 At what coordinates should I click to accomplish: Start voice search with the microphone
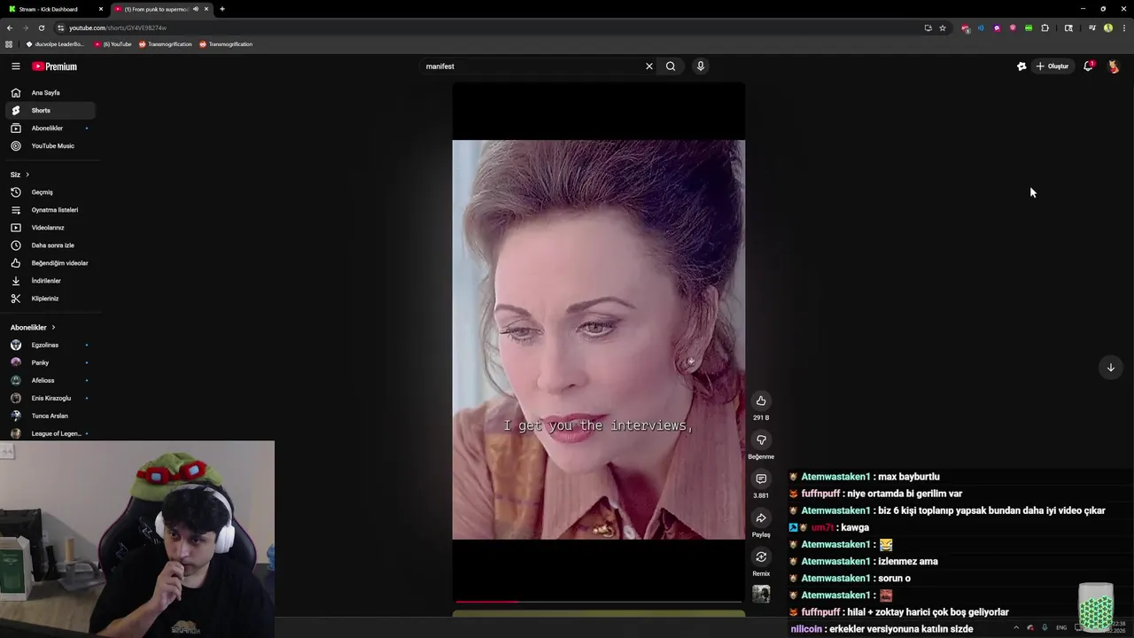pos(700,66)
